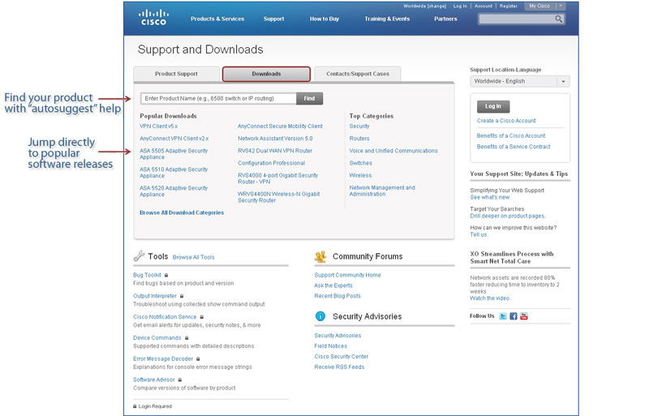Open the Worldwide - English language dropdown
The width and height of the screenshot is (649, 416).
[x=520, y=81]
